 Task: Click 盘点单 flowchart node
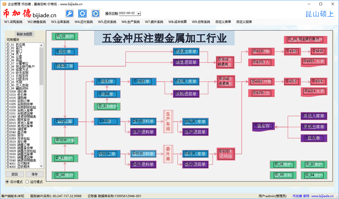(314, 138)
